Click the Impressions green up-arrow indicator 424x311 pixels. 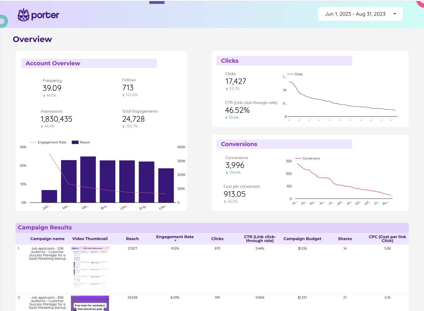42,127
